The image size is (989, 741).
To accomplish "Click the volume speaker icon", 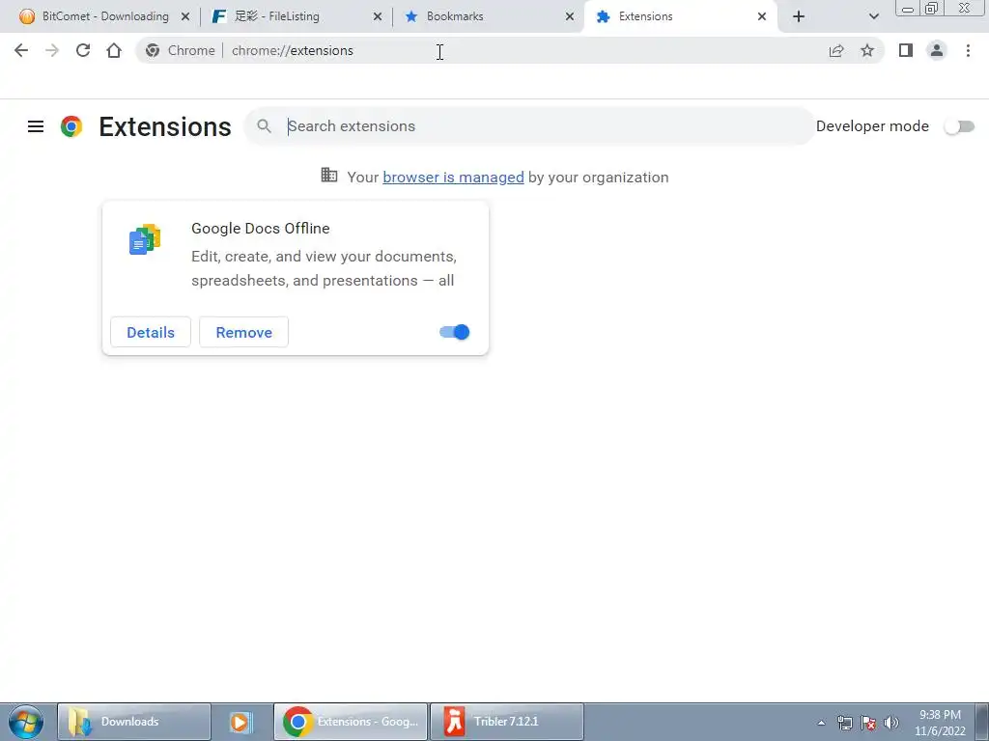I will point(890,723).
